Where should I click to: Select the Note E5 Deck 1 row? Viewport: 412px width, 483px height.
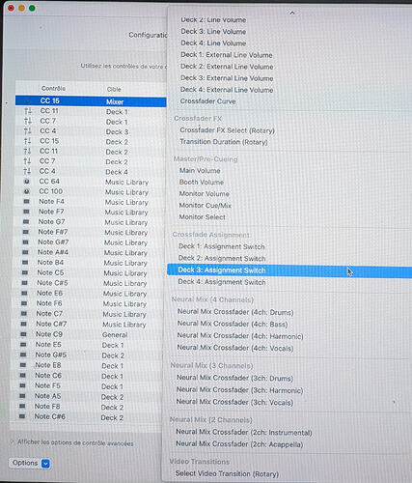pos(89,345)
